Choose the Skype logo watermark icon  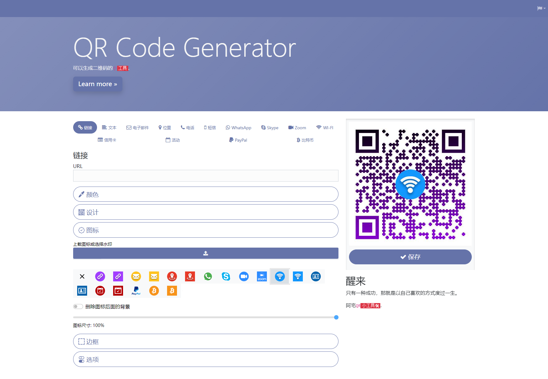point(226,276)
